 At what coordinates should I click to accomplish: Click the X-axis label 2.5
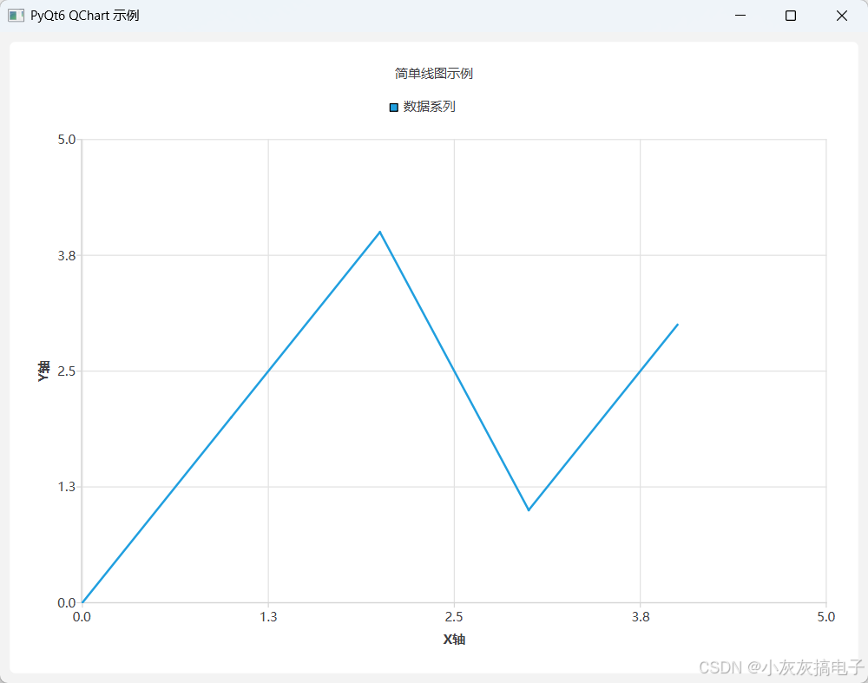[x=454, y=617]
